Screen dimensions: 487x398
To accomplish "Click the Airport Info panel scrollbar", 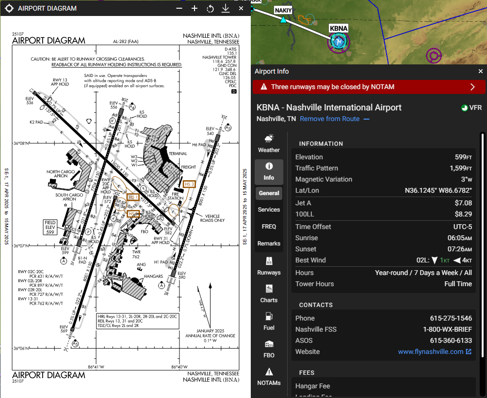I will point(482,245).
